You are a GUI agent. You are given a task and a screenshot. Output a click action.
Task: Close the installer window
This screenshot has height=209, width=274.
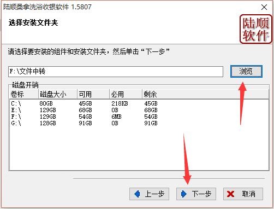tap(264, 7)
